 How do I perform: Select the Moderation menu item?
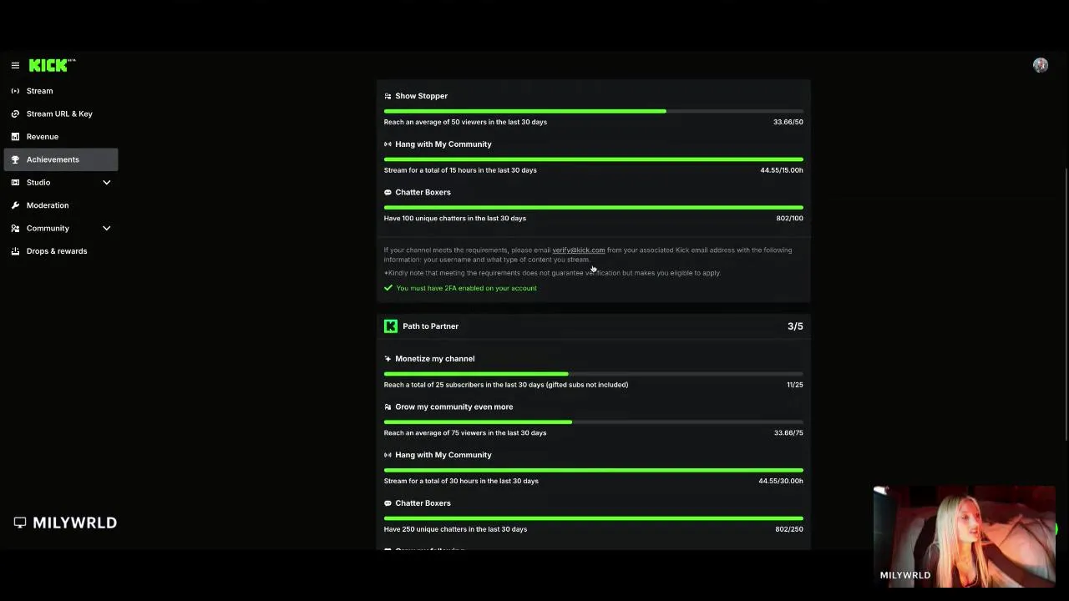coord(48,205)
